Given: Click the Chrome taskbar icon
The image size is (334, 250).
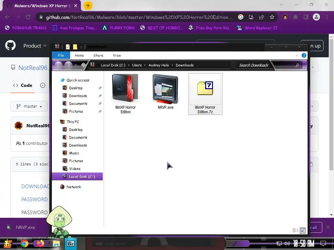Looking at the screenshot, I should 24,243.
